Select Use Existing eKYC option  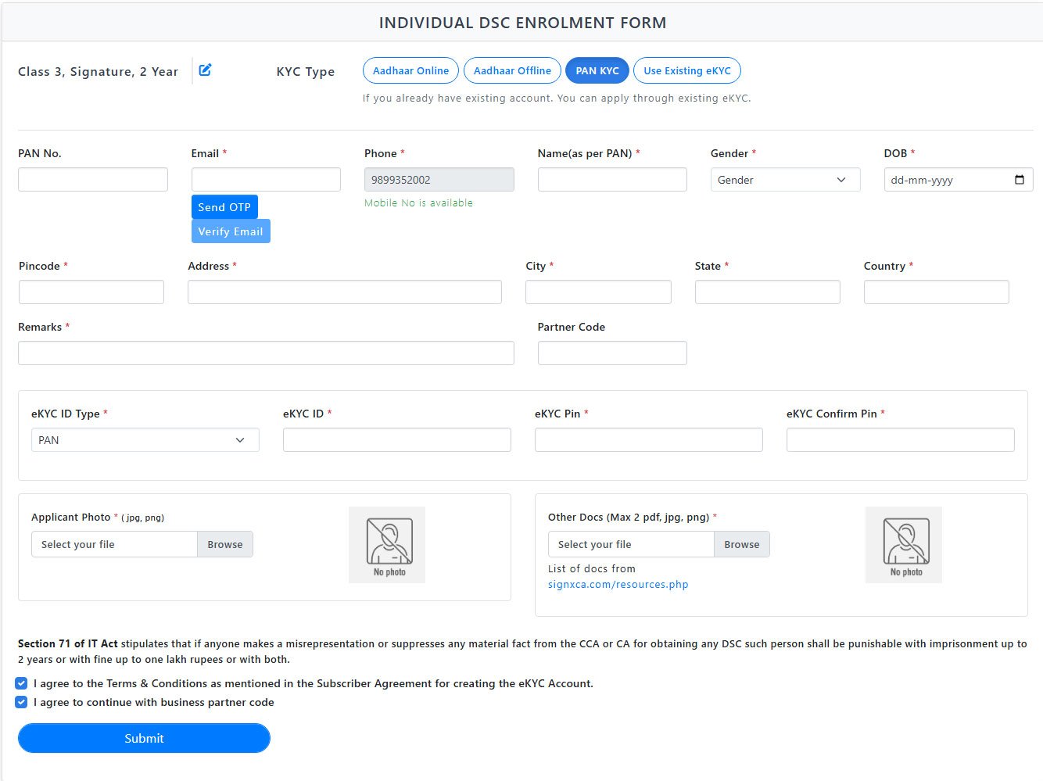686,70
